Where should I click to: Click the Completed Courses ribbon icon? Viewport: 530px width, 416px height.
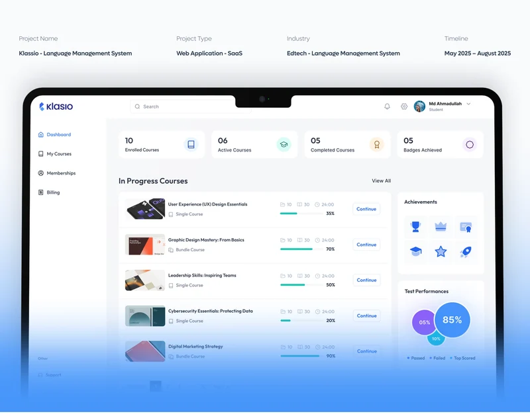(376, 144)
